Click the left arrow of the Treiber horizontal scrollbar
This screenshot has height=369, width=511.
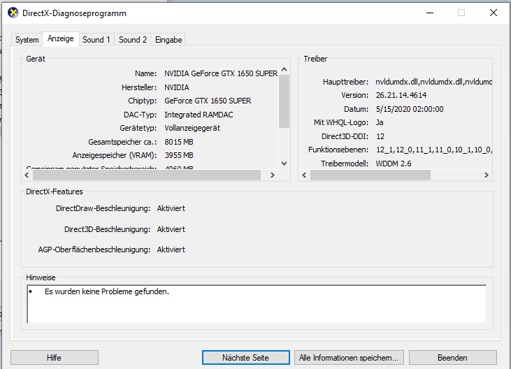304,175
